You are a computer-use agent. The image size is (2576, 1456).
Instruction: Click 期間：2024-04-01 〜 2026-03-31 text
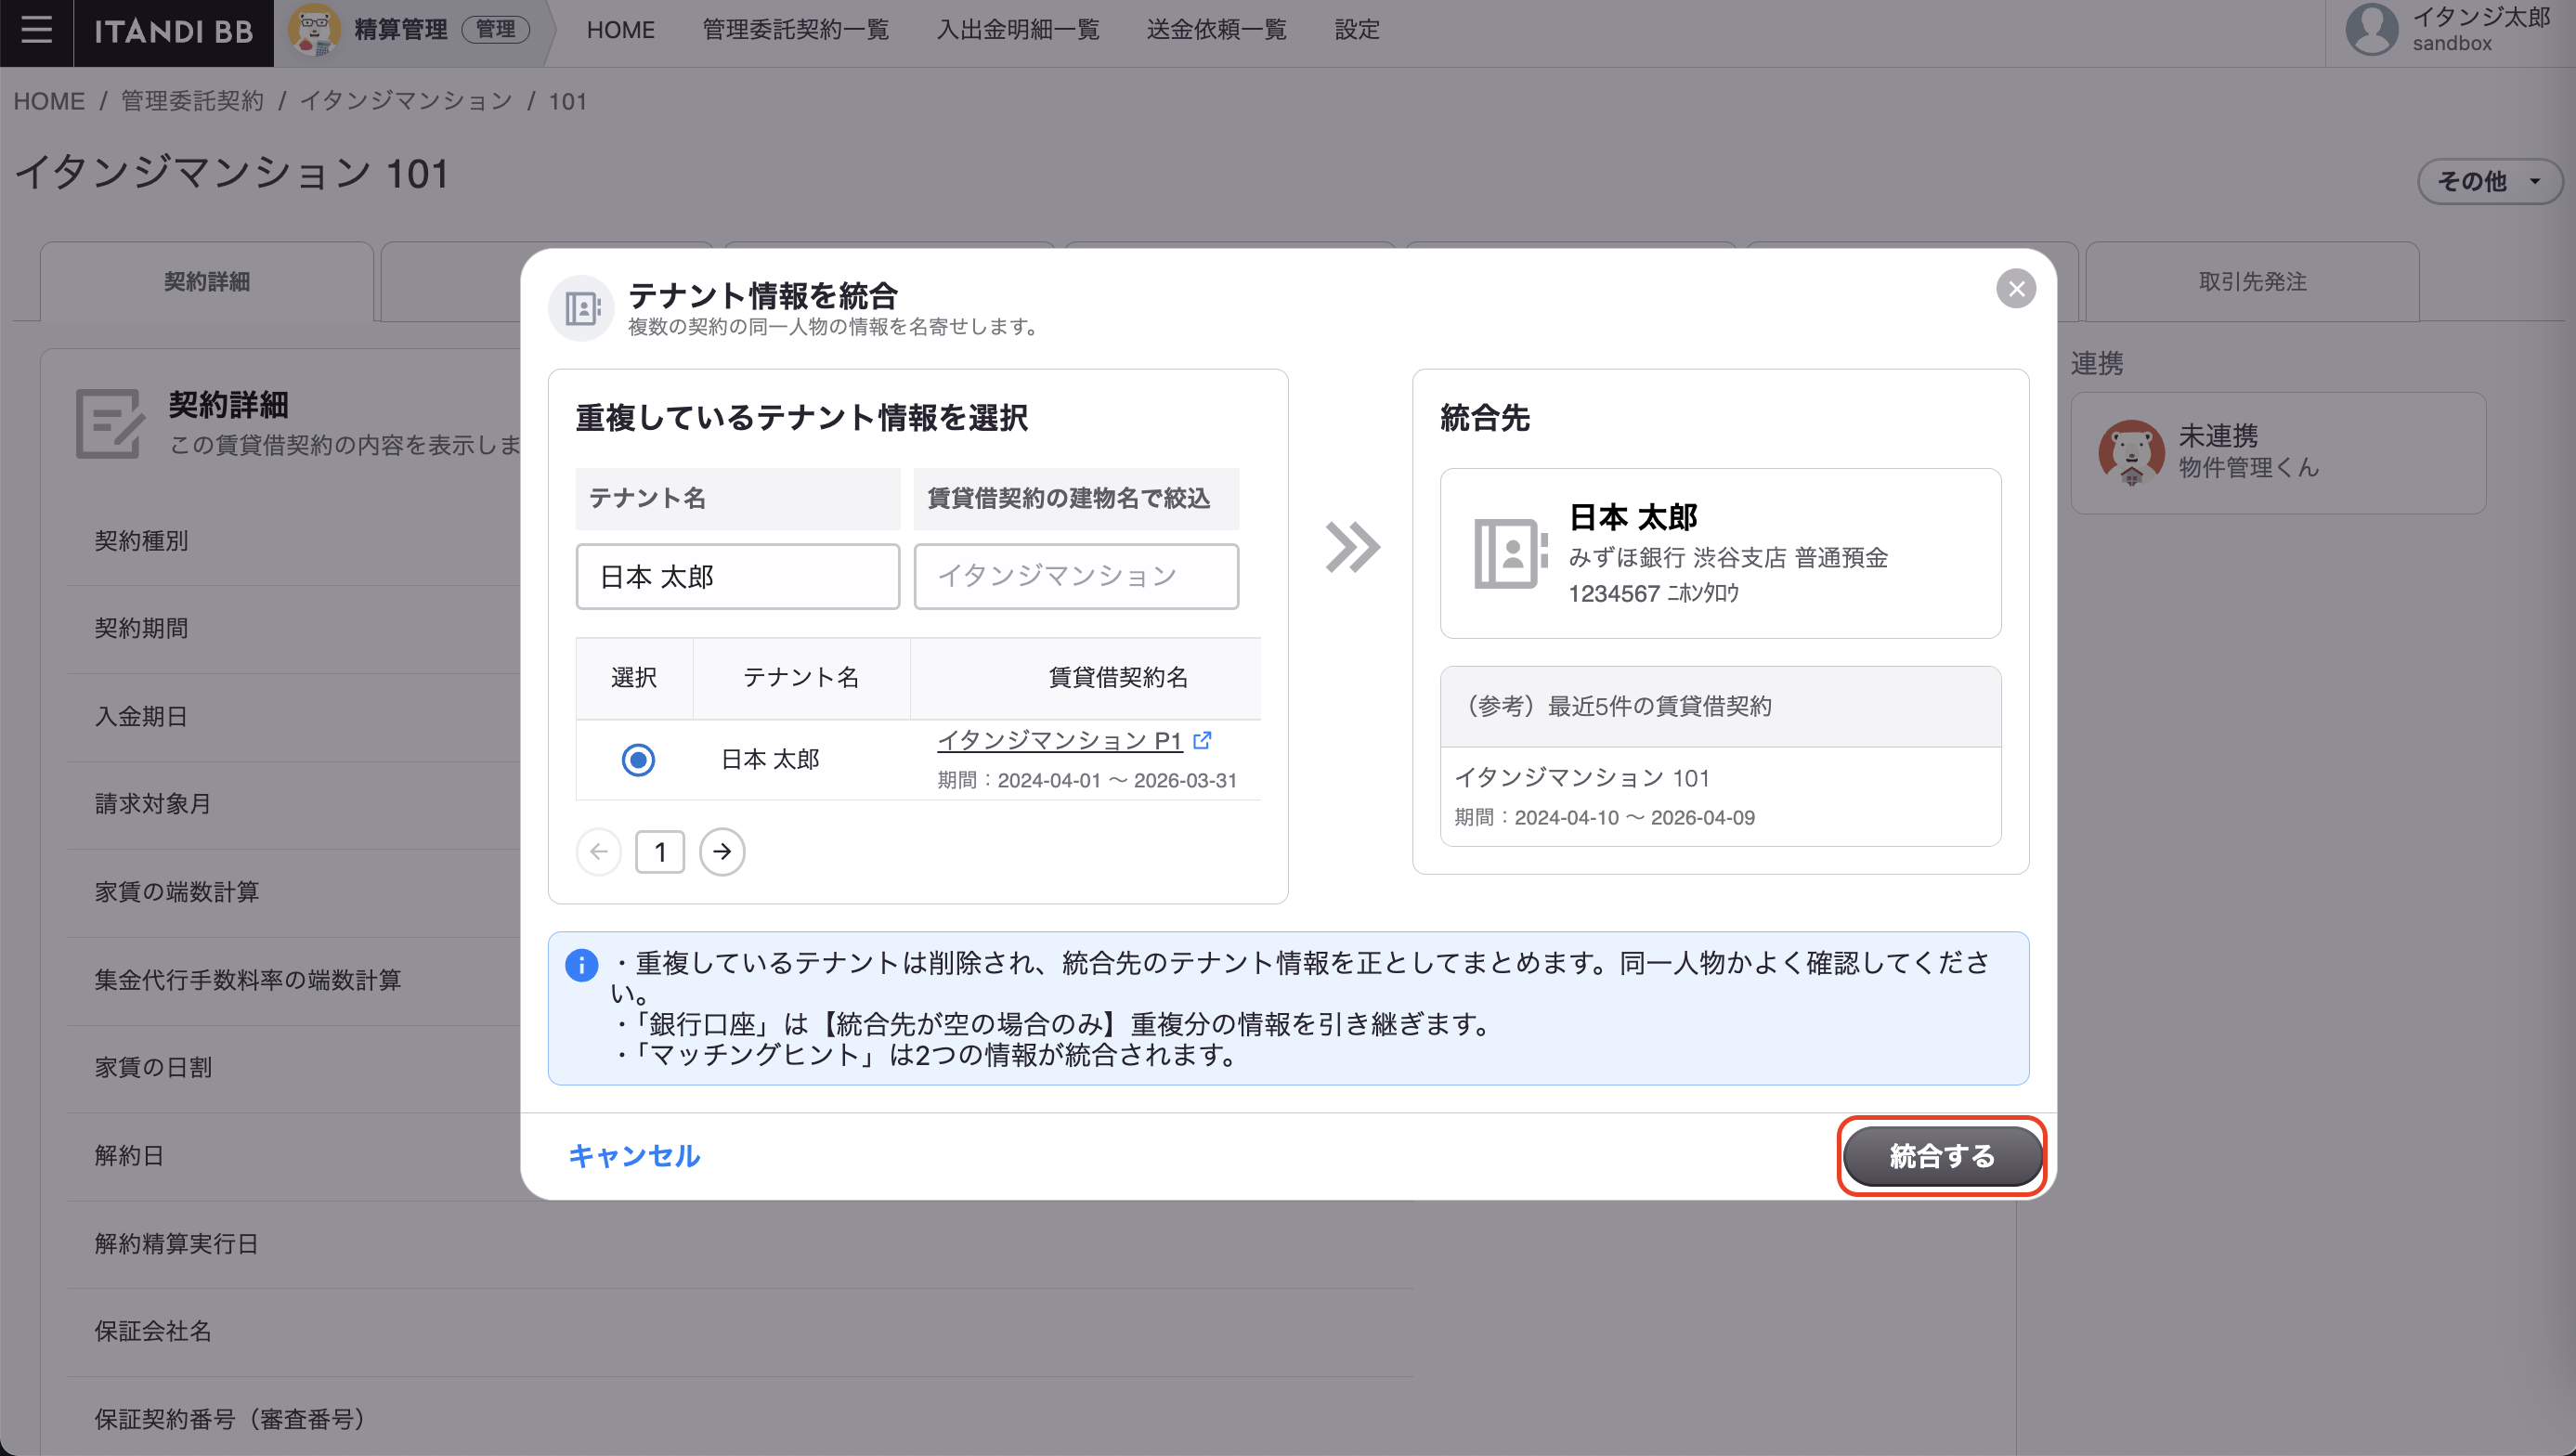[x=1087, y=780]
